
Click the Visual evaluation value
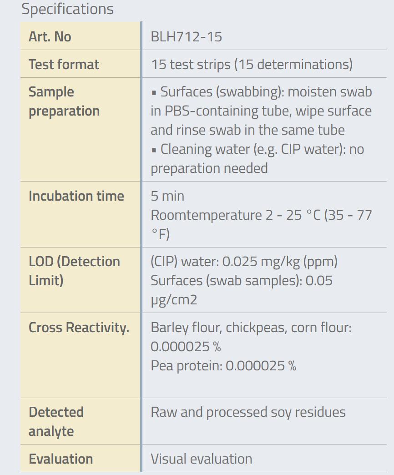pyautogui.click(x=201, y=459)
